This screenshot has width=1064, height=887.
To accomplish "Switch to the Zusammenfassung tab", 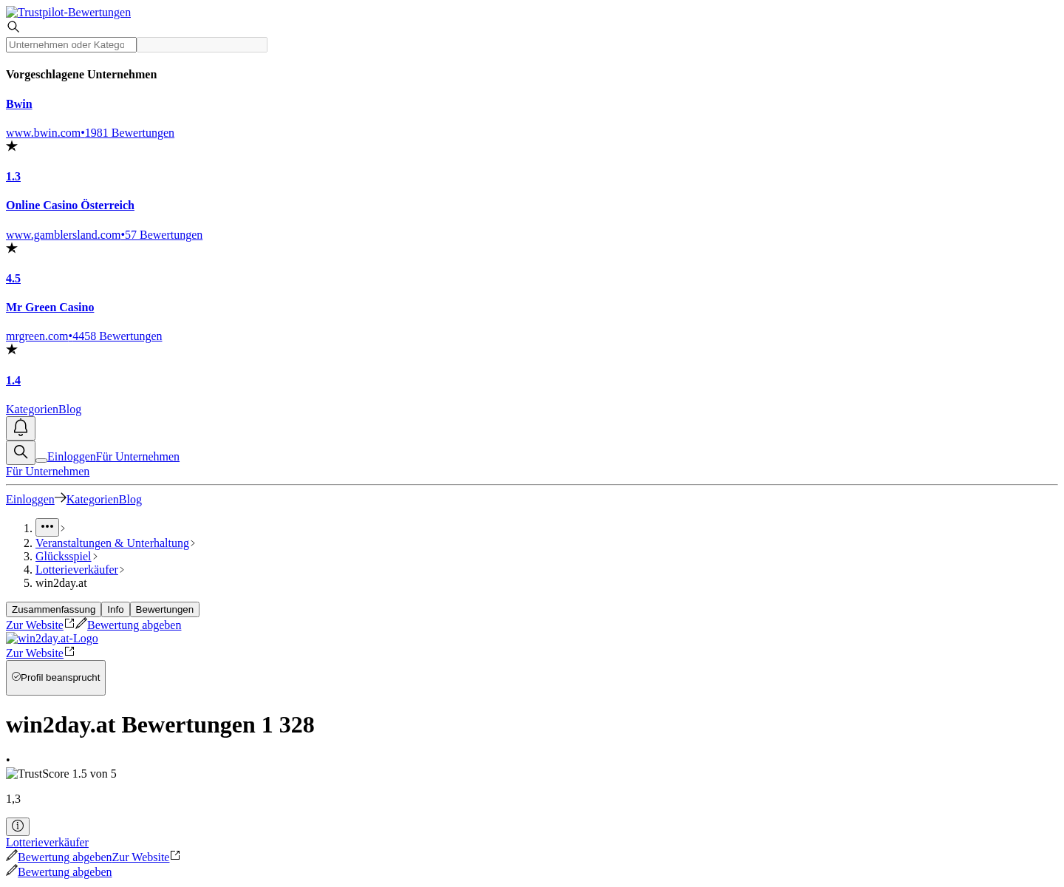I will coord(53,610).
